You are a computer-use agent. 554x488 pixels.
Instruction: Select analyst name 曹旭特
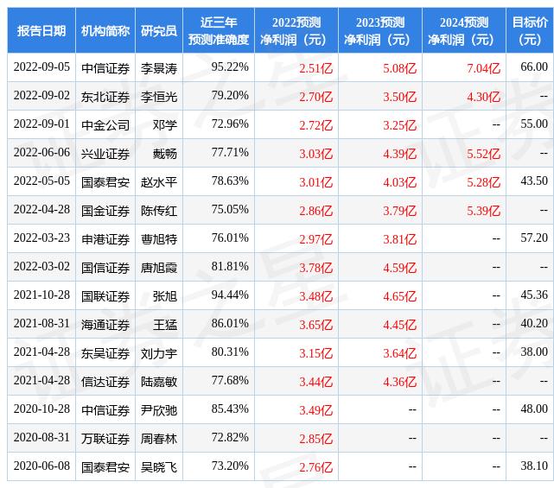[x=159, y=240]
